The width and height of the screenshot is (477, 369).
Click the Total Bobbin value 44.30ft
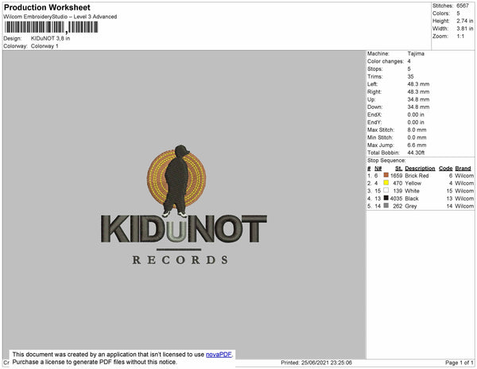[x=416, y=153]
